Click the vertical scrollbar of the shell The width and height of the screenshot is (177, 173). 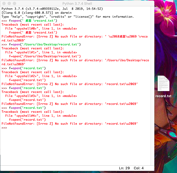(153, 86)
